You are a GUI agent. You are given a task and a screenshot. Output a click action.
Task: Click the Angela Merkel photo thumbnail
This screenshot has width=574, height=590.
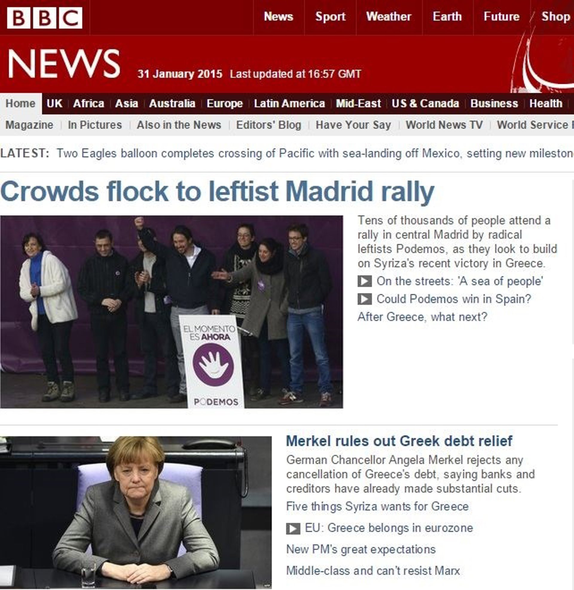[x=136, y=512]
